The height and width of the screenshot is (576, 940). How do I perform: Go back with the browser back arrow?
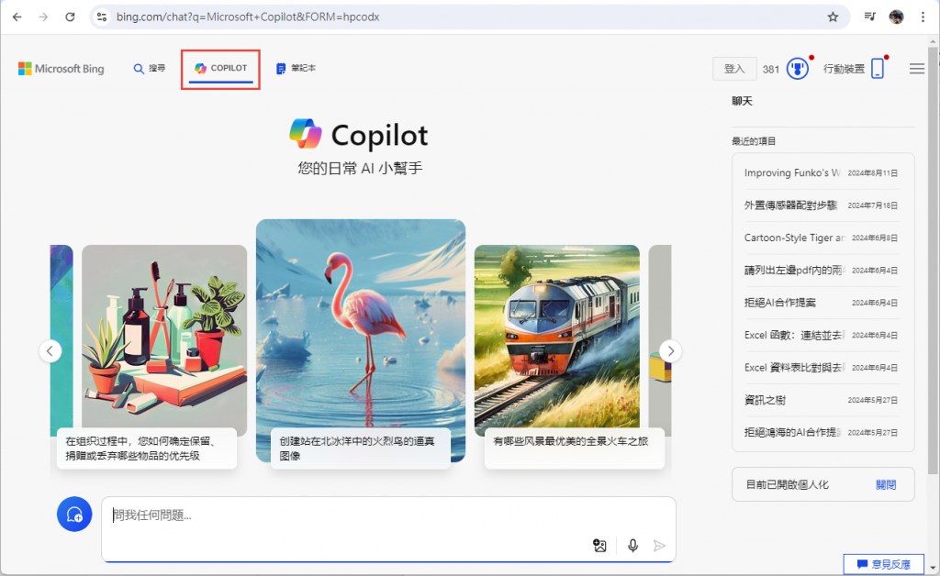(17, 17)
